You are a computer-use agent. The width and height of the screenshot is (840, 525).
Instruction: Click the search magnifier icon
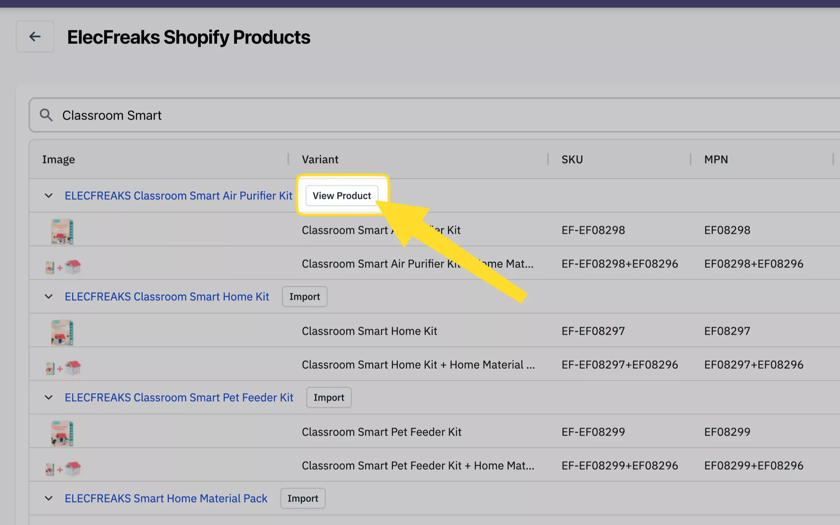click(46, 115)
